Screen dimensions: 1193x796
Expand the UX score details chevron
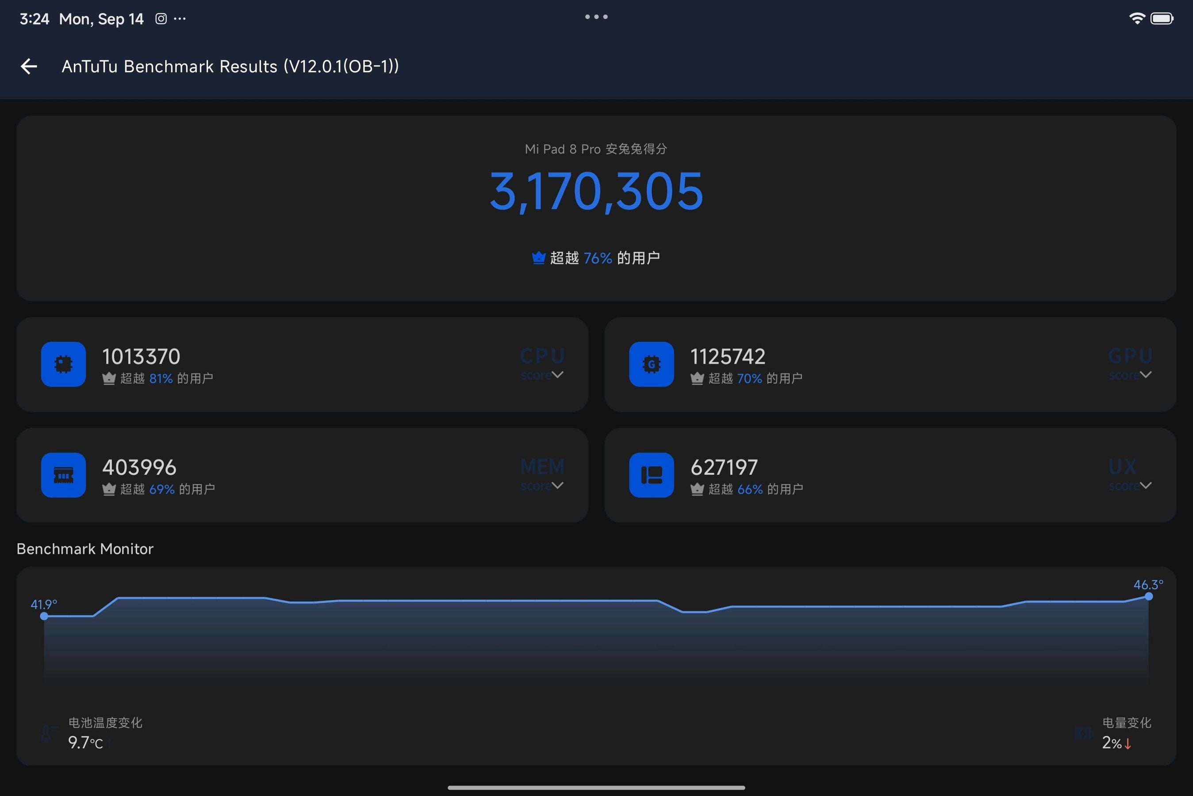(1145, 485)
